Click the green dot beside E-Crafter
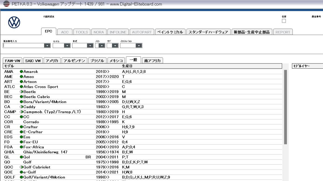 [x=21, y=132]
